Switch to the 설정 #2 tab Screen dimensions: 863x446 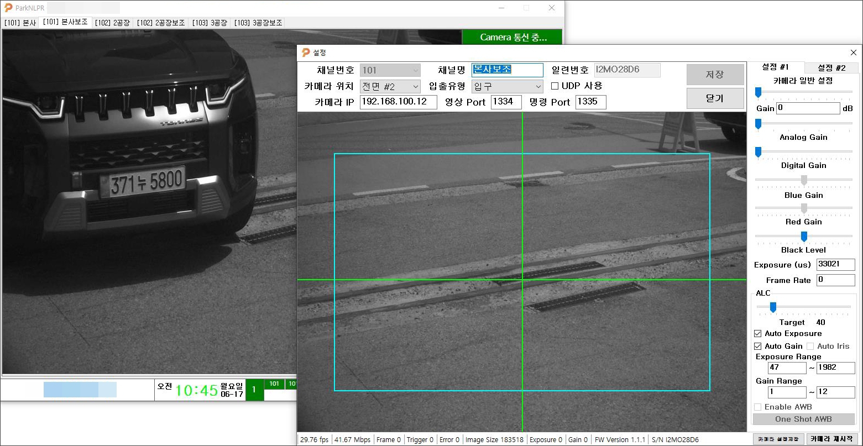coord(831,68)
